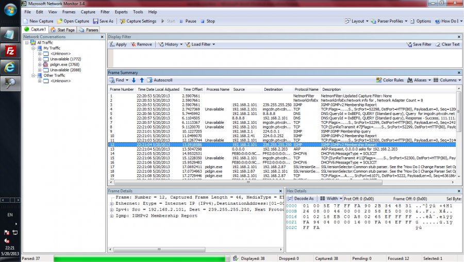Open Color Rules
This screenshot has width=464, height=262.
pos(390,80)
